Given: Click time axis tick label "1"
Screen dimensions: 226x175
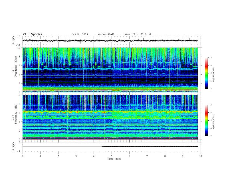Looking at the screenshot, I should tap(40, 156).
